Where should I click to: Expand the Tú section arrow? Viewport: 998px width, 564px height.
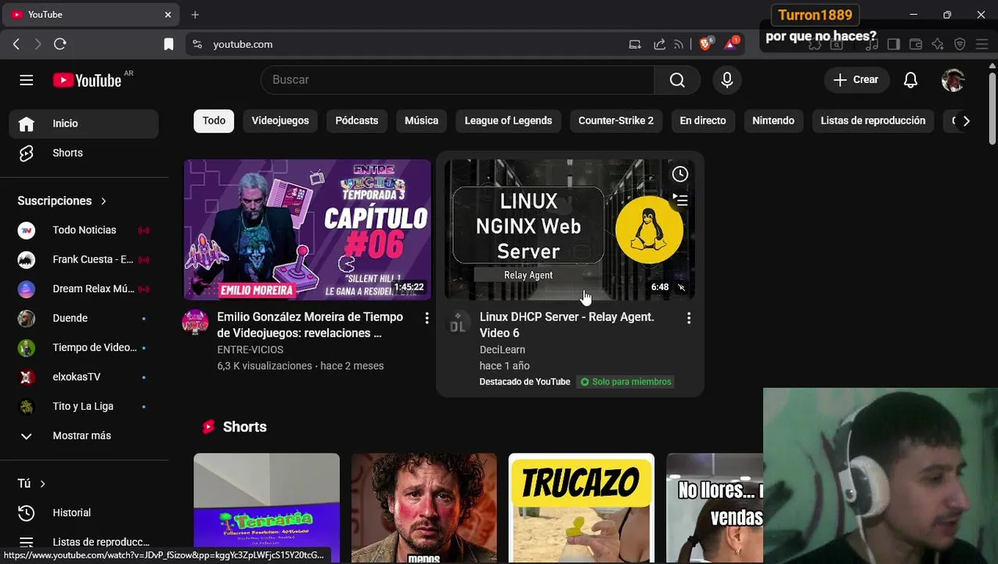[x=42, y=484]
